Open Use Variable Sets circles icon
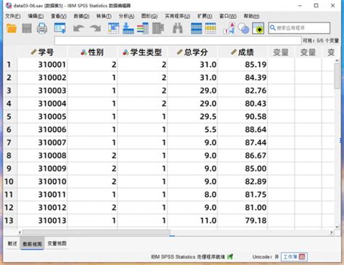The height and width of the screenshot is (265, 344). point(243,28)
